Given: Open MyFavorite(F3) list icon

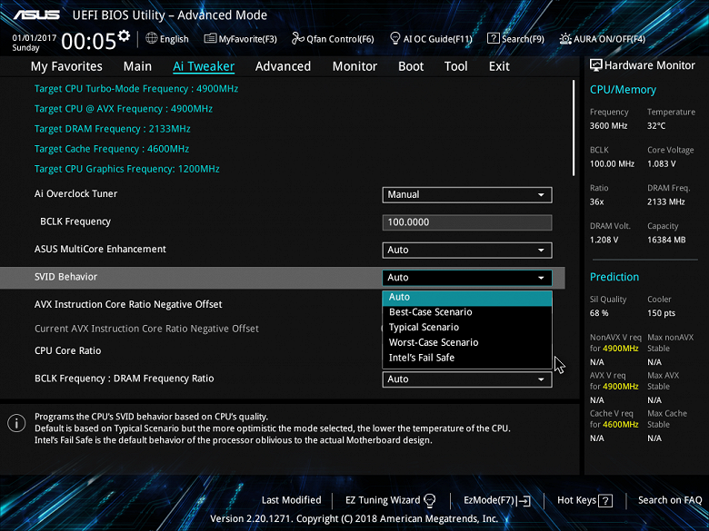Looking at the screenshot, I should tap(210, 39).
